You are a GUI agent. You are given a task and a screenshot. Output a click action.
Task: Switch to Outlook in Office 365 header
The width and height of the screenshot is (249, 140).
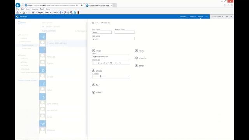(183, 17)
